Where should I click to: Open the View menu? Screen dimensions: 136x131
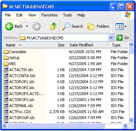[32, 15]
